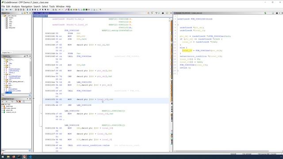This screenshot has width=283, height=159.
Task: Expand windows_vs12_32 in Data Type Manager
Action: click(3, 112)
